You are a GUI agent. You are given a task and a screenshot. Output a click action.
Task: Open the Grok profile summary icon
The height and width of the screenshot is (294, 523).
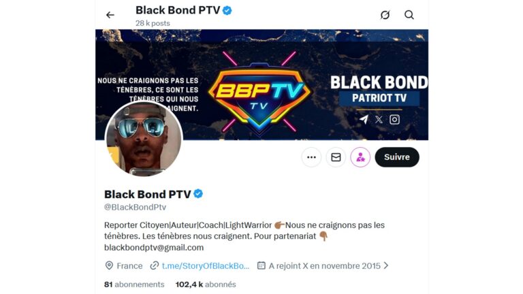click(385, 15)
